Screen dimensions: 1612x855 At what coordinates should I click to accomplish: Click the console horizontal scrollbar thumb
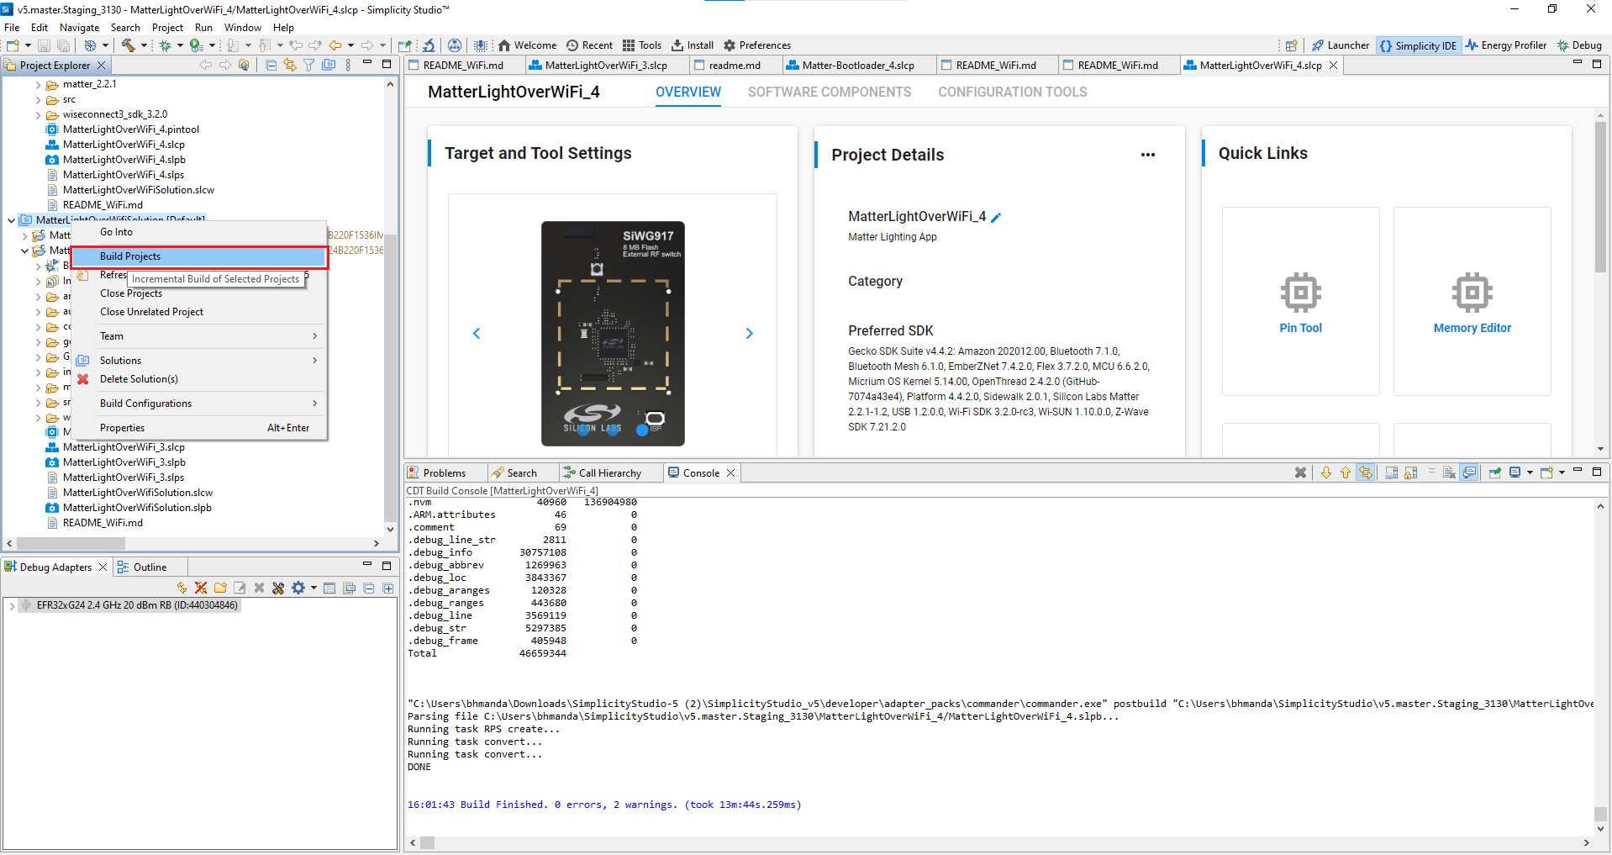pyautogui.click(x=428, y=842)
